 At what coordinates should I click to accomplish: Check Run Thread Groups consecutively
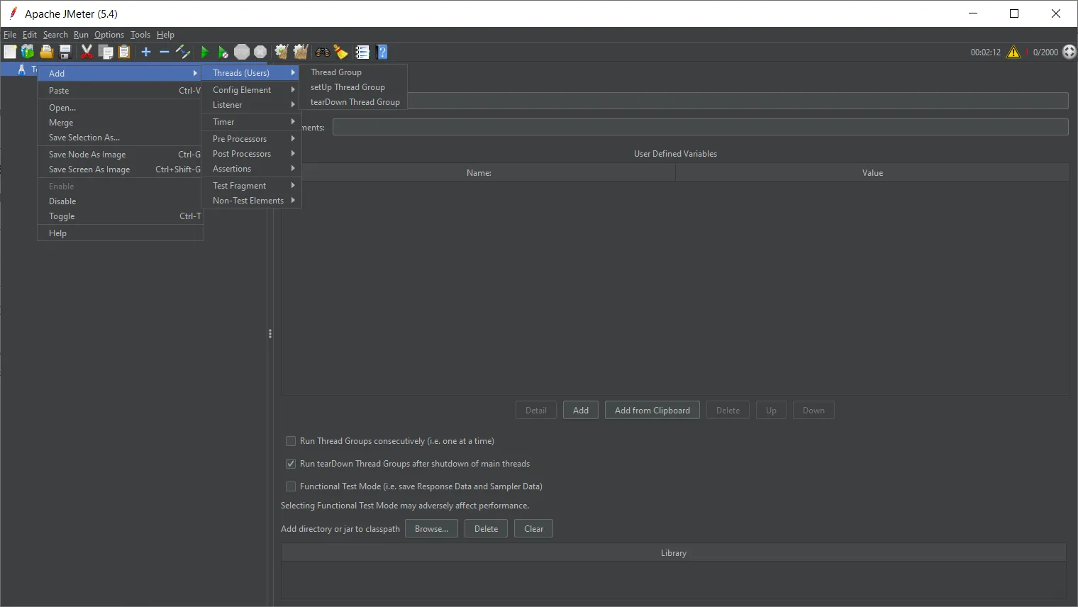point(291,441)
